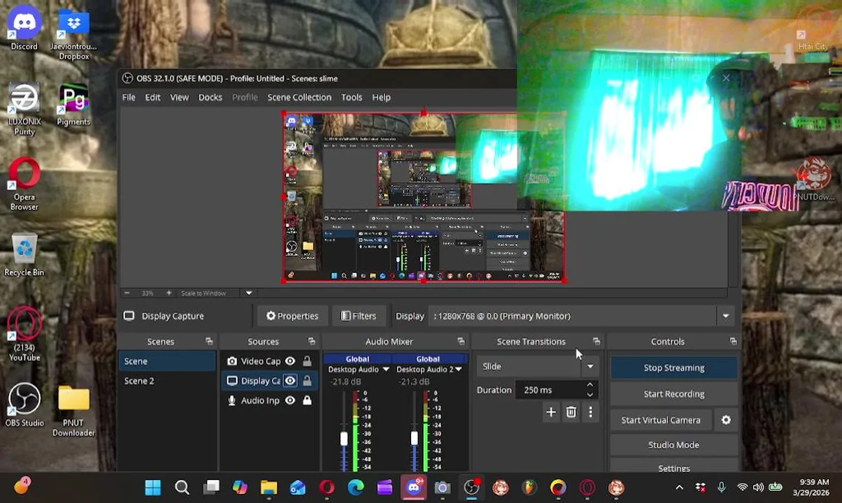Open the Help menu

[381, 97]
